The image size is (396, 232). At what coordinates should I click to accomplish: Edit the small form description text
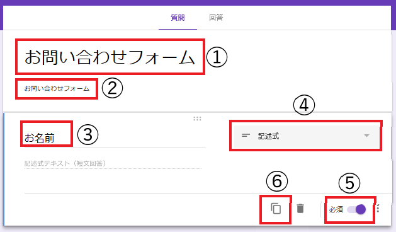click(57, 88)
